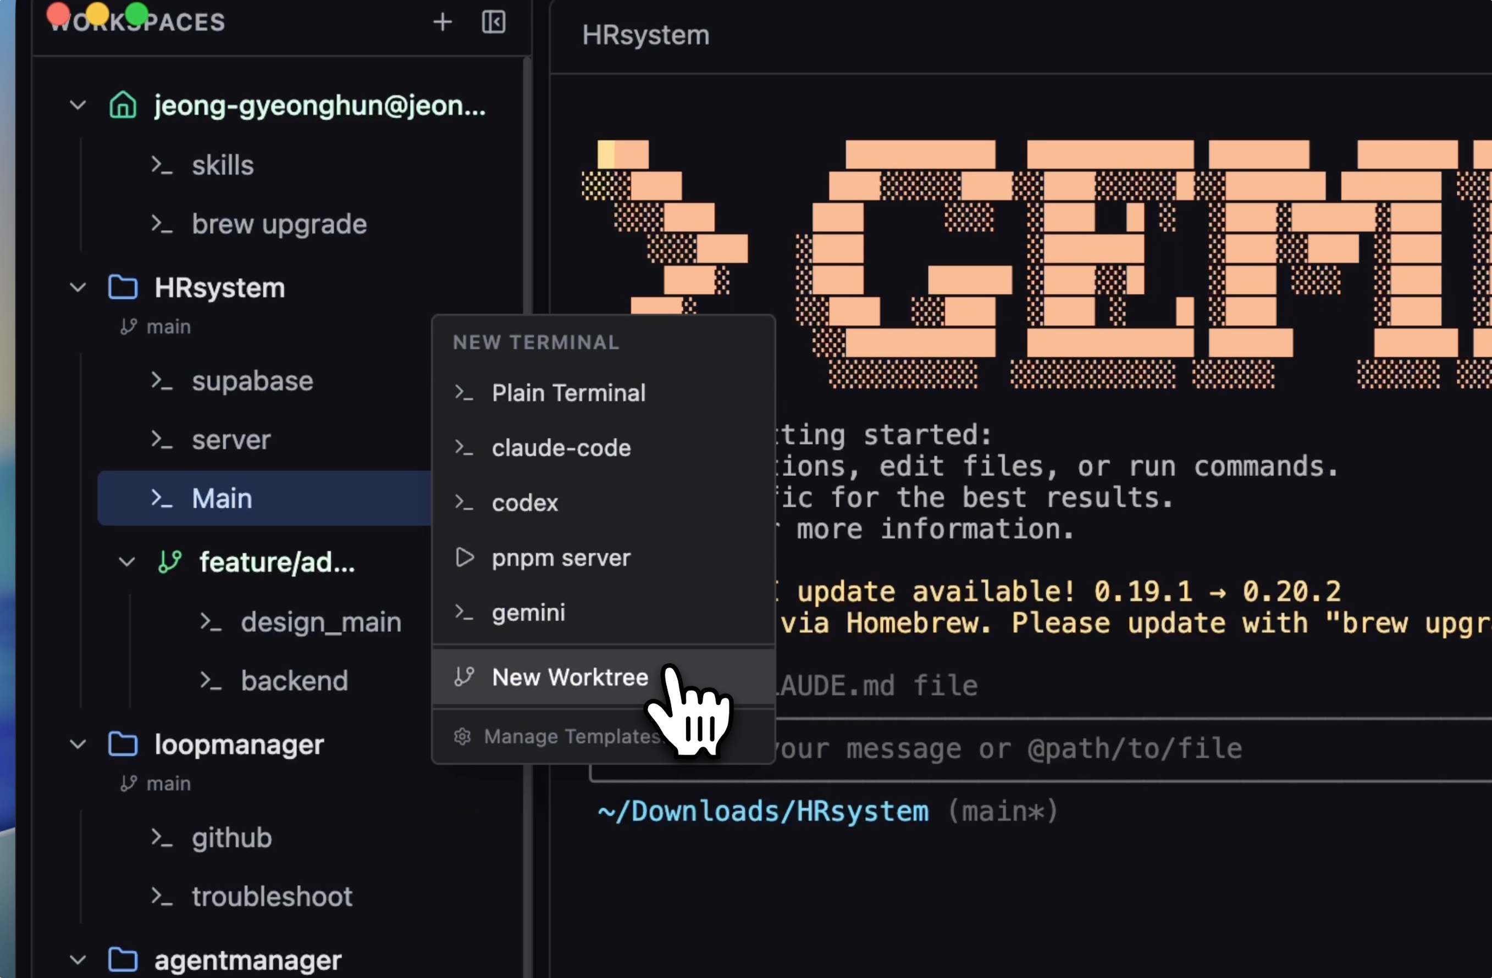This screenshot has width=1492, height=978.
Task: Click the gear icon next to Manage Templates
Action: [x=463, y=737]
